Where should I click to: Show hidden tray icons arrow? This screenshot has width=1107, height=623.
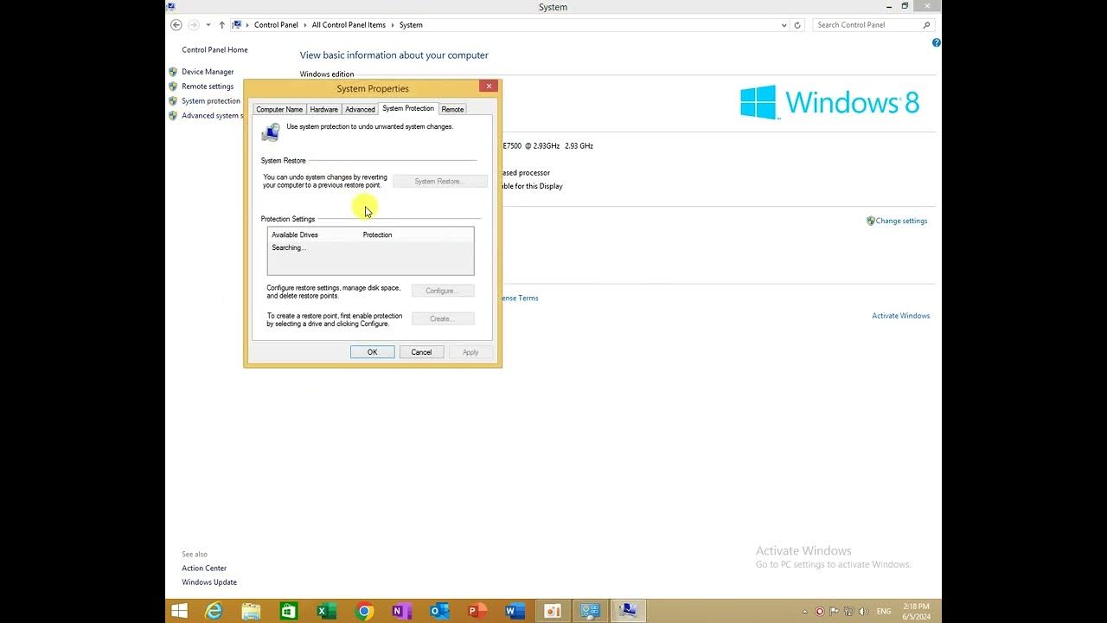click(x=805, y=612)
